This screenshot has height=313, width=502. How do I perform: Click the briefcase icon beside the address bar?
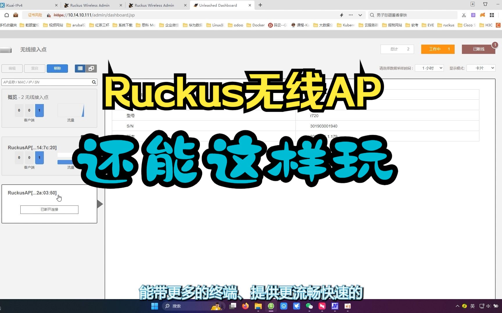(16, 15)
